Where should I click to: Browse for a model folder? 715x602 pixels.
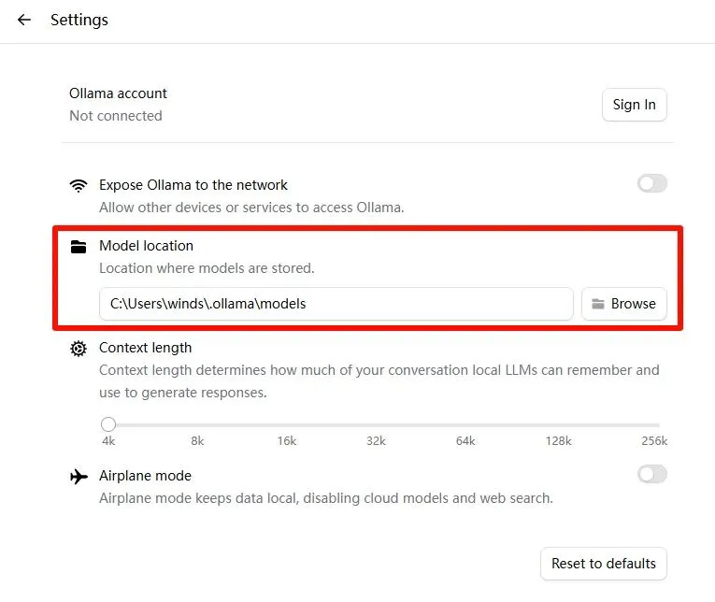pos(624,304)
